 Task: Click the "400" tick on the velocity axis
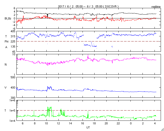[x=13, y=88]
